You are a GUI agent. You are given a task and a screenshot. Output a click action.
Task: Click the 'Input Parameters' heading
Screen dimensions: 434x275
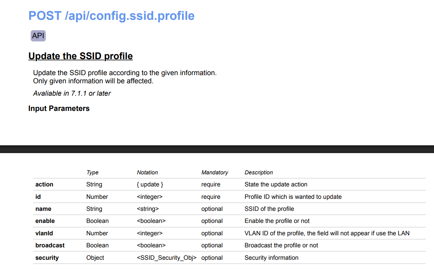click(59, 108)
